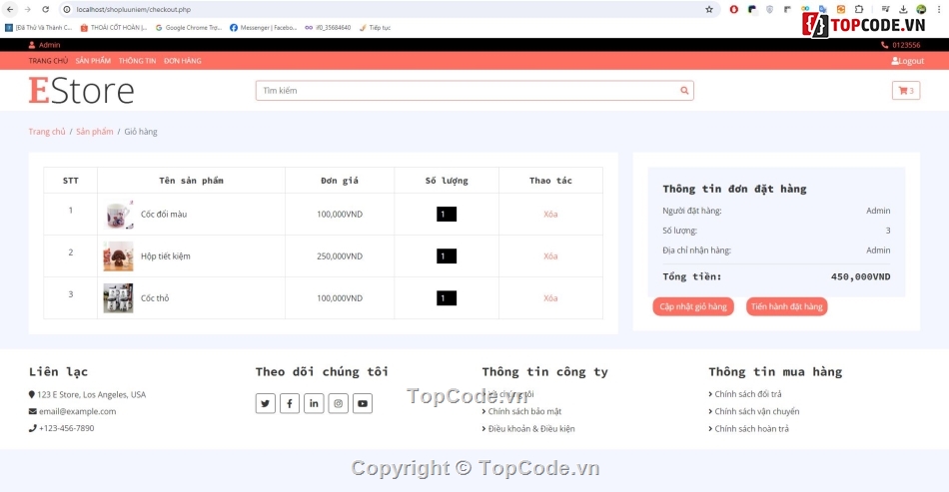
Task: Open the Tiếp tục bookmark
Action: (x=376, y=27)
